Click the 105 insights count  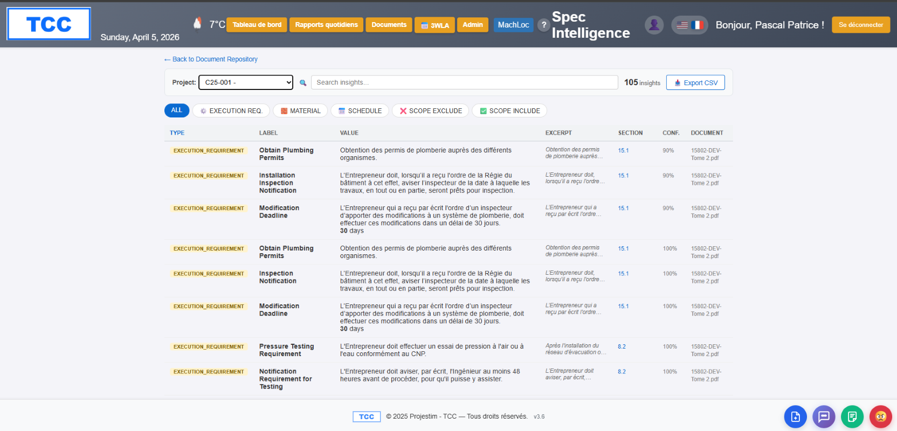[x=642, y=82]
